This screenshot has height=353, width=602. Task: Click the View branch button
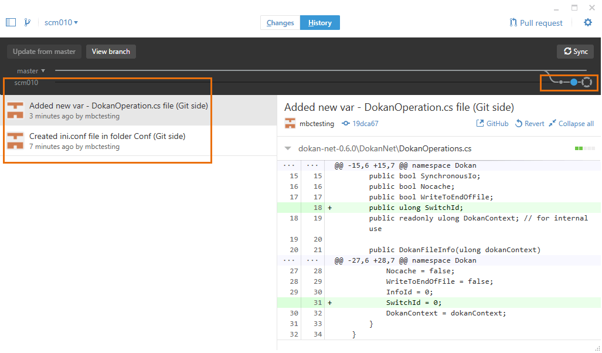coord(111,51)
